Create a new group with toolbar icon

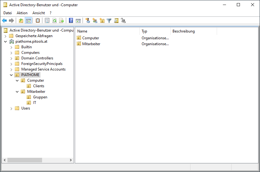[95, 21]
